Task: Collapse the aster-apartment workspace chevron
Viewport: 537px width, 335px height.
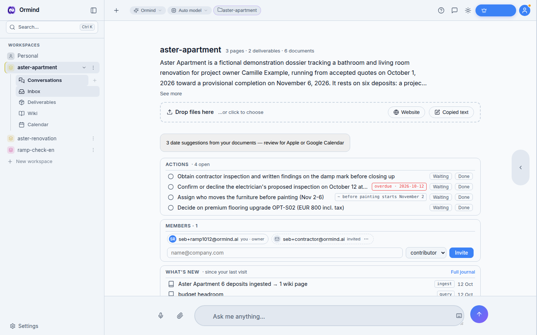Action: (x=84, y=68)
